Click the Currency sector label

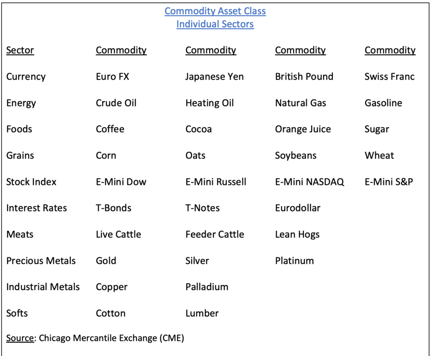(x=26, y=77)
